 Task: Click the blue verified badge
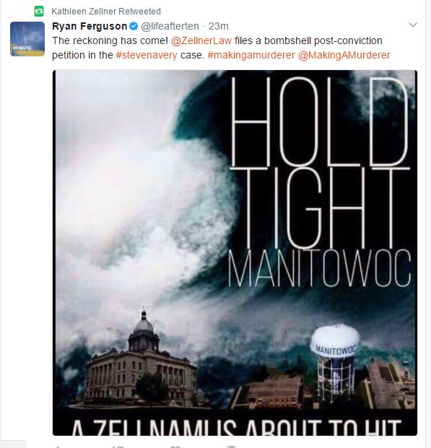134,26
